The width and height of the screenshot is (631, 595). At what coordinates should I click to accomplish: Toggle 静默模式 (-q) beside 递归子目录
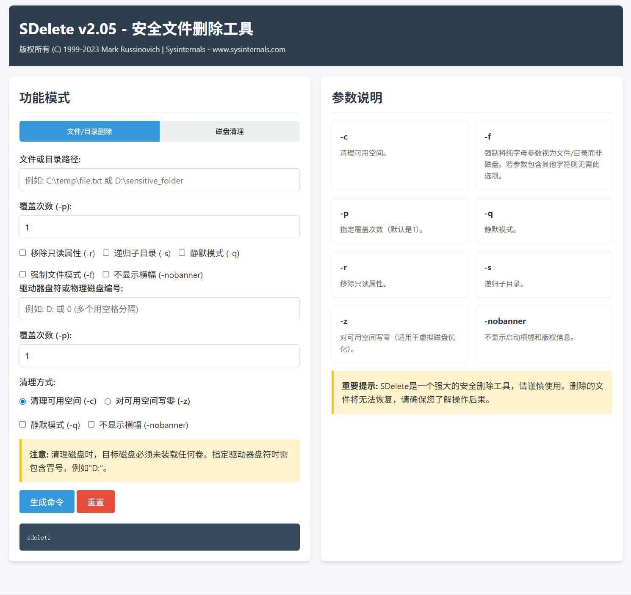click(x=182, y=253)
